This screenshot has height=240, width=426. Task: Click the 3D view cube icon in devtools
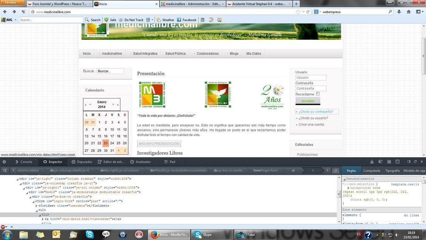(x=380, y=162)
